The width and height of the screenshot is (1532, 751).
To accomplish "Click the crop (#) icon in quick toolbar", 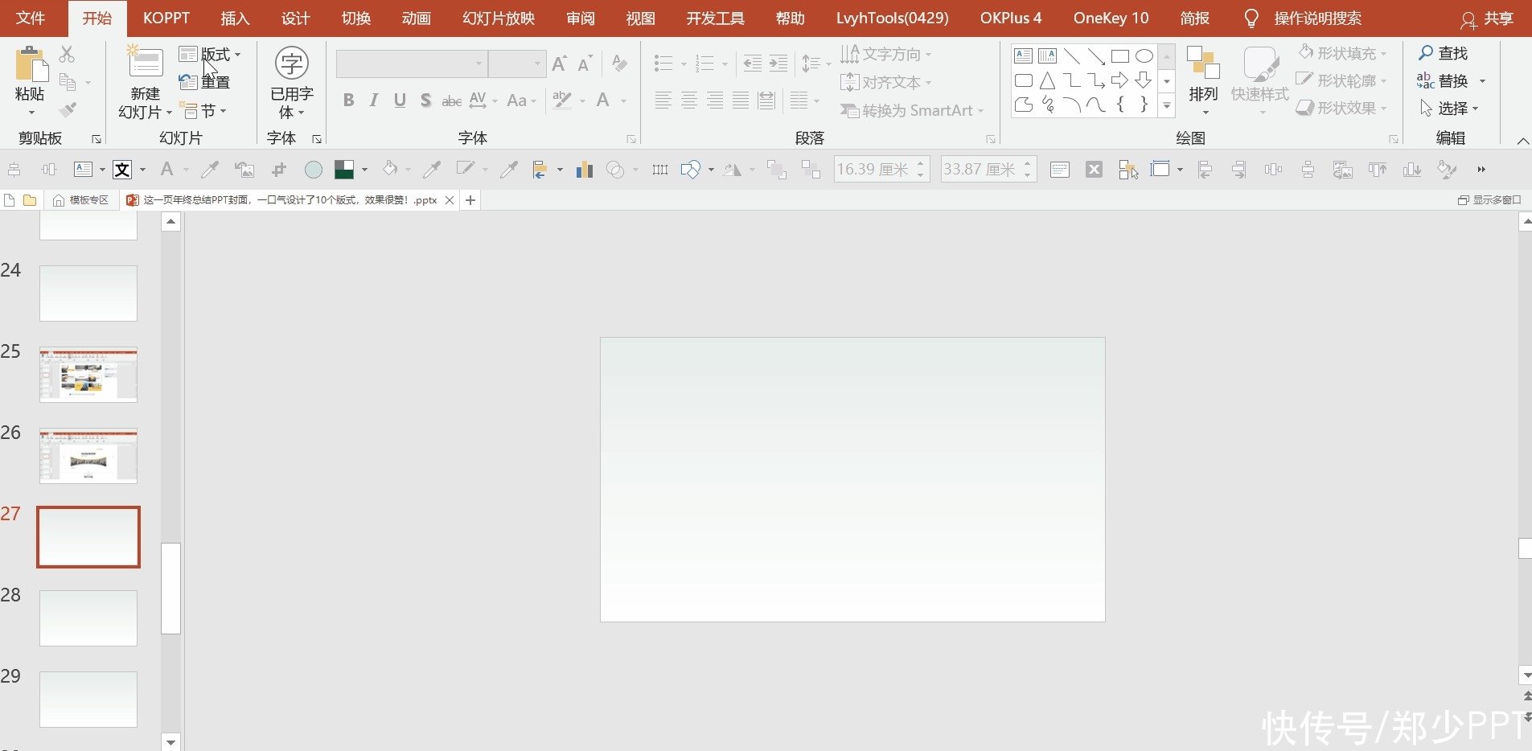I will 279,169.
